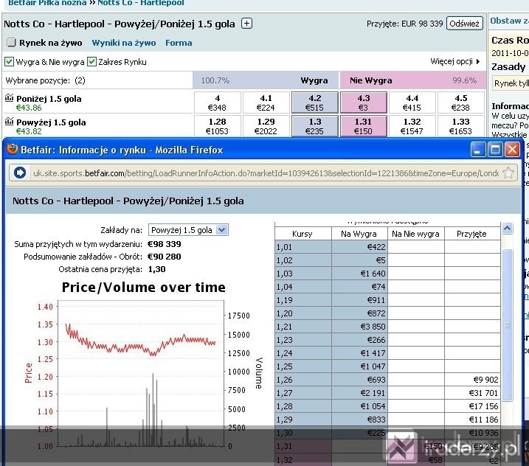
Task: Open the Zakłady na dropdown
Action: (x=188, y=230)
